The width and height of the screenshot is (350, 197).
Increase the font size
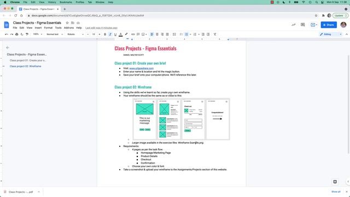(x=100, y=34)
